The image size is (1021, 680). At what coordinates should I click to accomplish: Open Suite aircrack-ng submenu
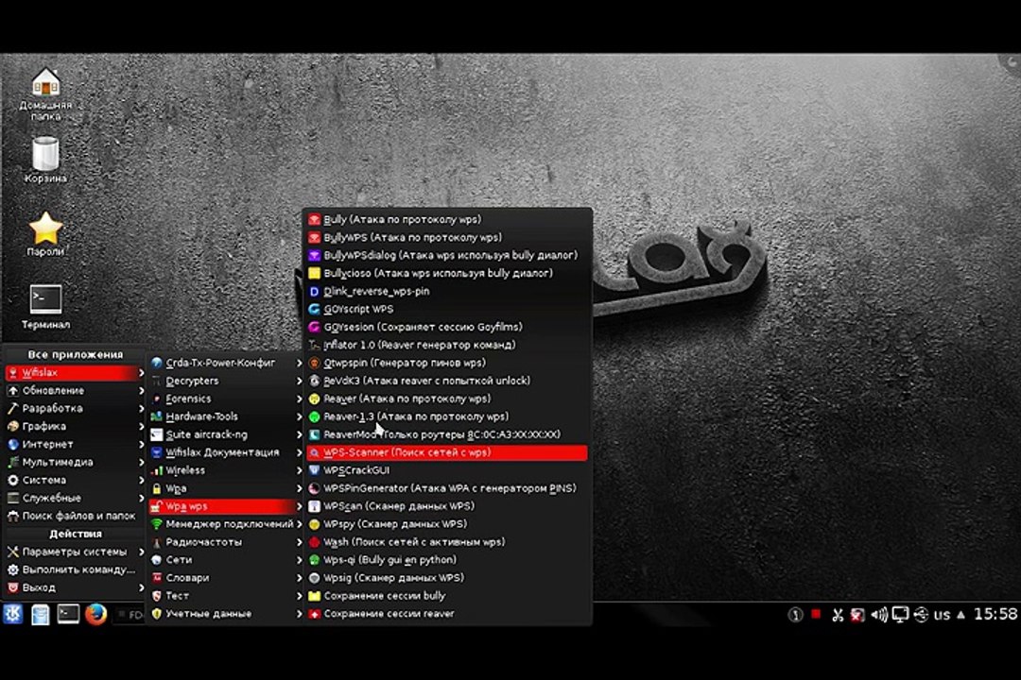[226, 434]
